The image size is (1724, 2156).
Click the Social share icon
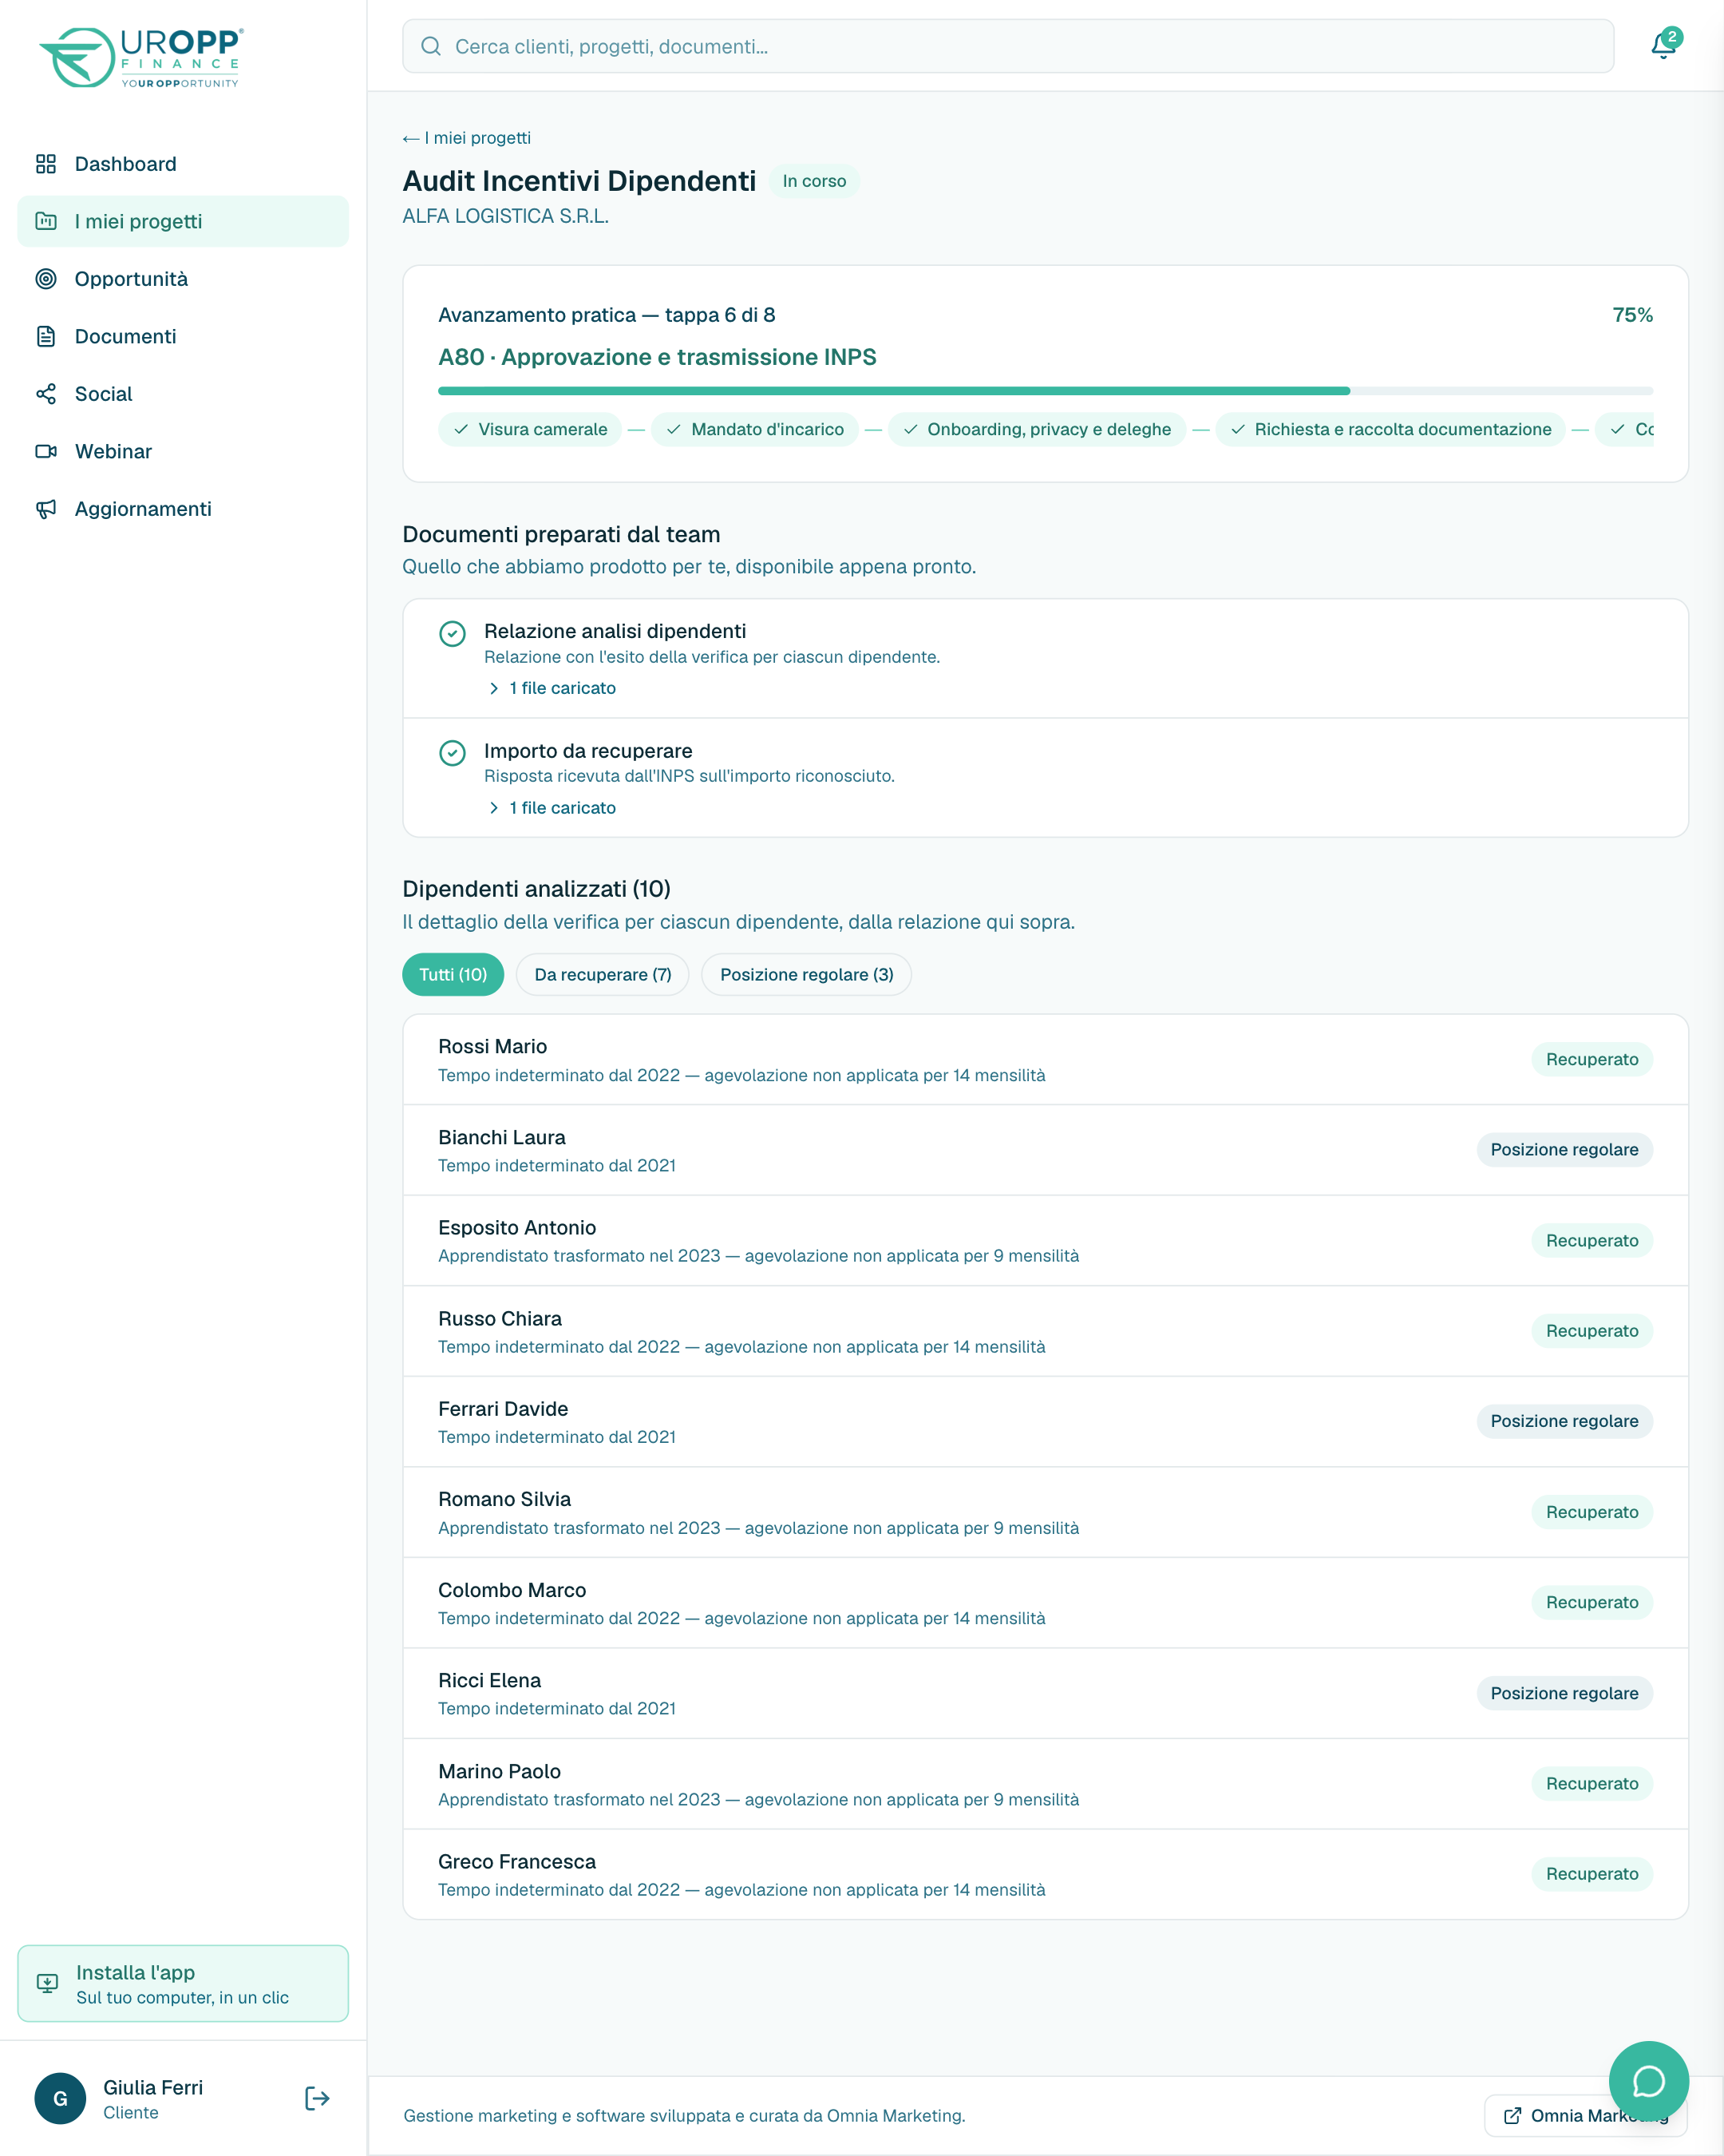pyautogui.click(x=46, y=394)
